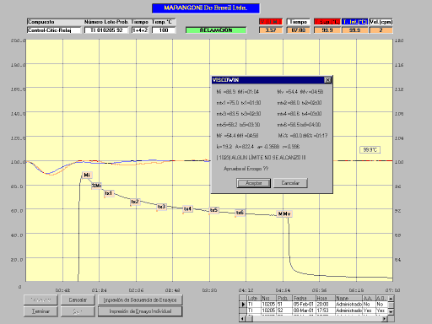This screenshot has height=324, width=432.
Task: Click the Terminar button
Action: (40, 311)
